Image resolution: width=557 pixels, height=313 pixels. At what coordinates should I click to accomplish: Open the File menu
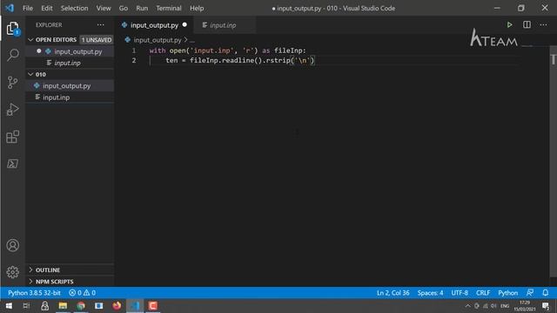pyautogui.click(x=28, y=8)
